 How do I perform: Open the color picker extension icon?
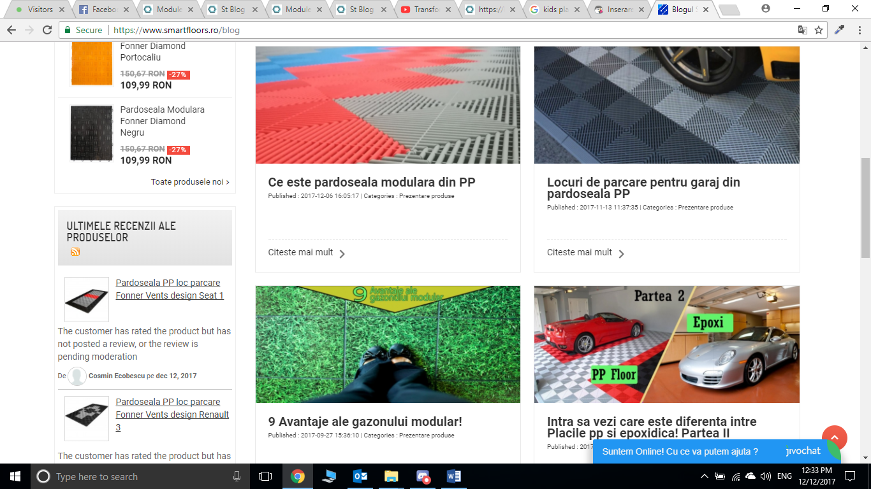(x=840, y=30)
